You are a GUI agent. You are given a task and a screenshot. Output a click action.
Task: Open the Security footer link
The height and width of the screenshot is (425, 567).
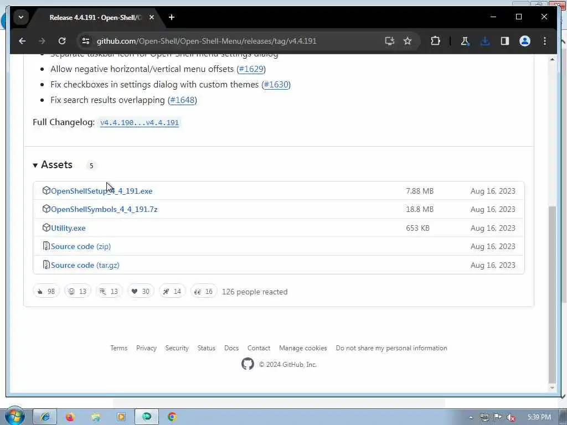tap(177, 348)
